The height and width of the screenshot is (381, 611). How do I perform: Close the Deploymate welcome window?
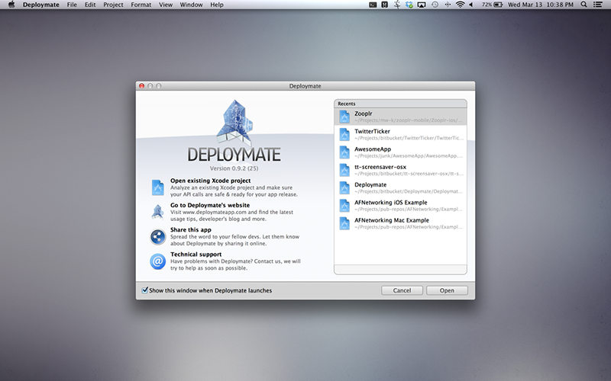coord(142,85)
